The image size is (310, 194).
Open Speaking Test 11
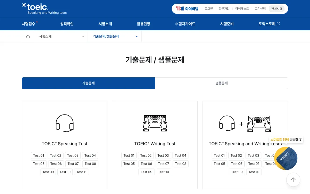(81, 172)
